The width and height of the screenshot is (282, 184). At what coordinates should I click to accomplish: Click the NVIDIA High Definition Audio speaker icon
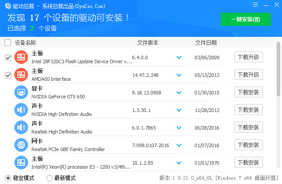point(21,110)
